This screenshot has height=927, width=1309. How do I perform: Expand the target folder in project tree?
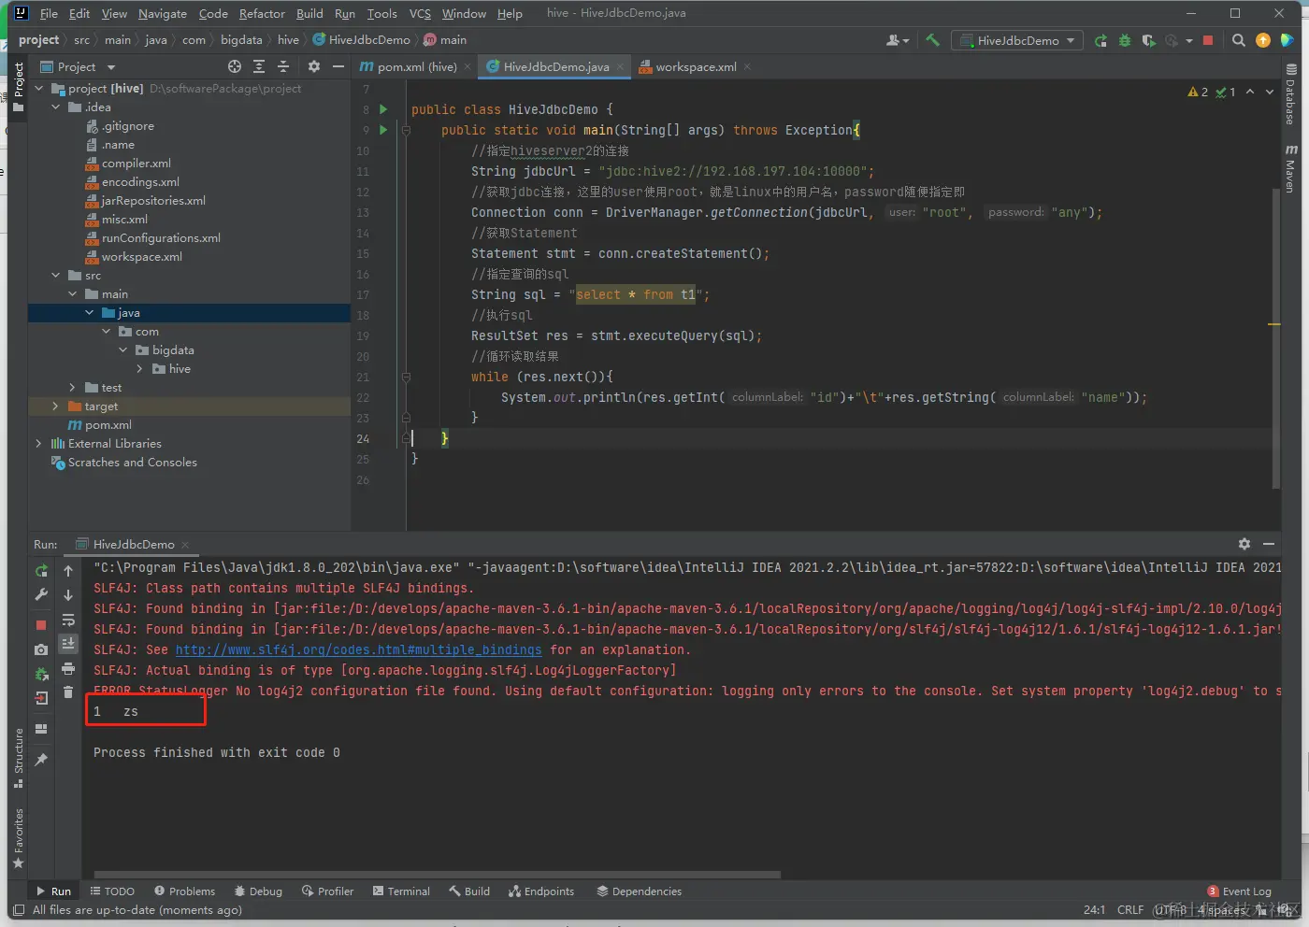click(55, 406)
